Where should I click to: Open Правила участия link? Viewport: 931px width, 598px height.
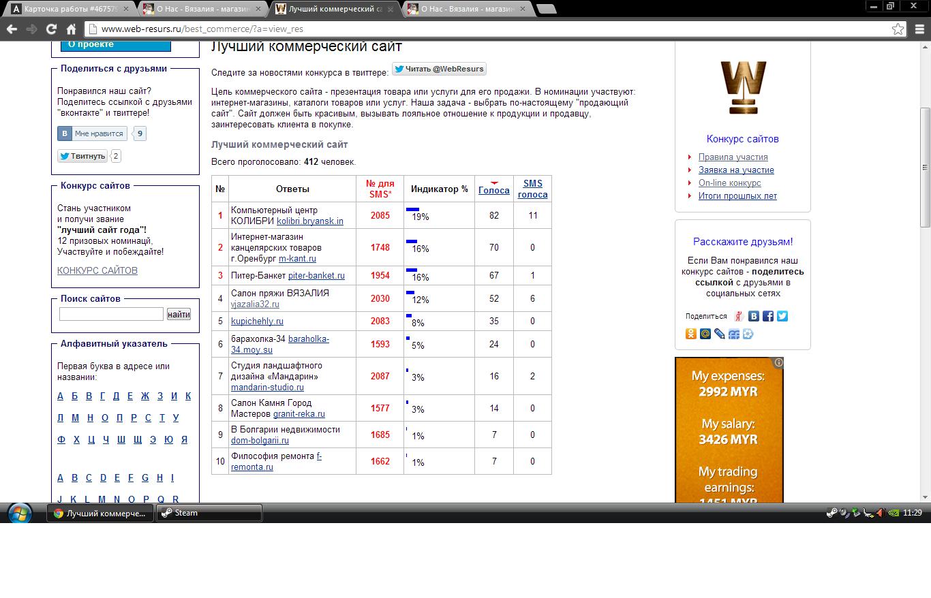[733, 157]
